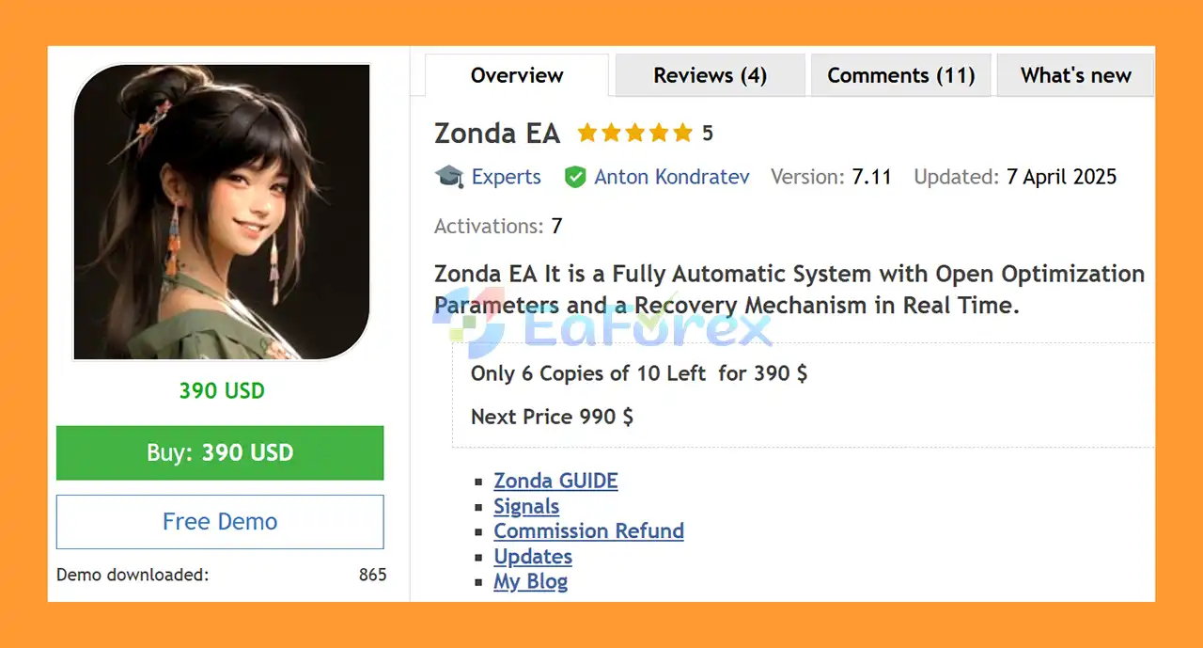Select the What's new tab
This screenshot has width=1203, height=648.
1075,76
